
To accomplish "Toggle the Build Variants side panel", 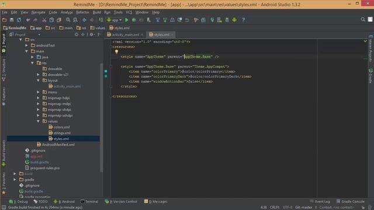I will tap(4, 153).
